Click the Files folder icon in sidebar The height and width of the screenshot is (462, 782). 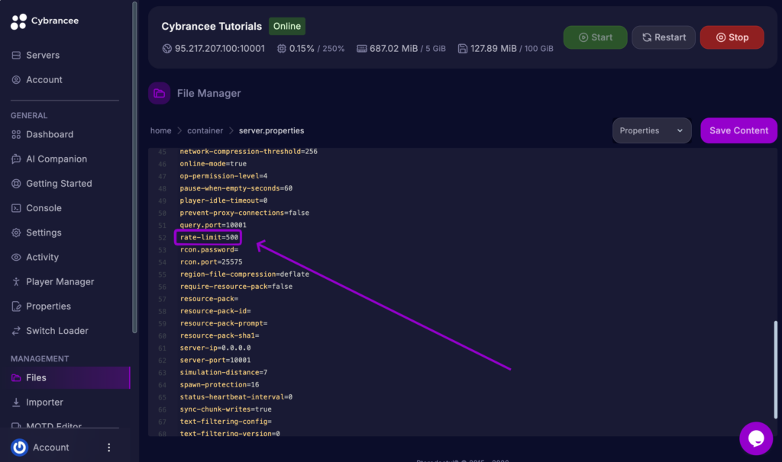pos(16,378)
